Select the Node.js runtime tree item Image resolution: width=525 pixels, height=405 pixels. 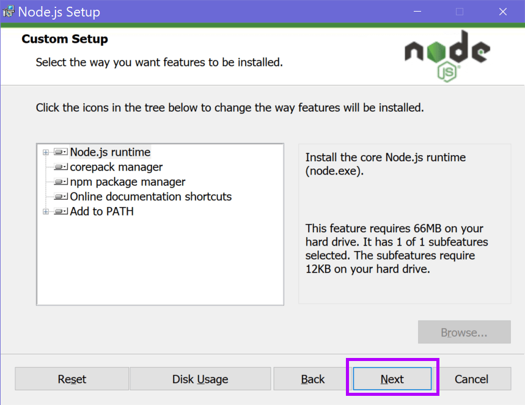[x=110, y=152]
